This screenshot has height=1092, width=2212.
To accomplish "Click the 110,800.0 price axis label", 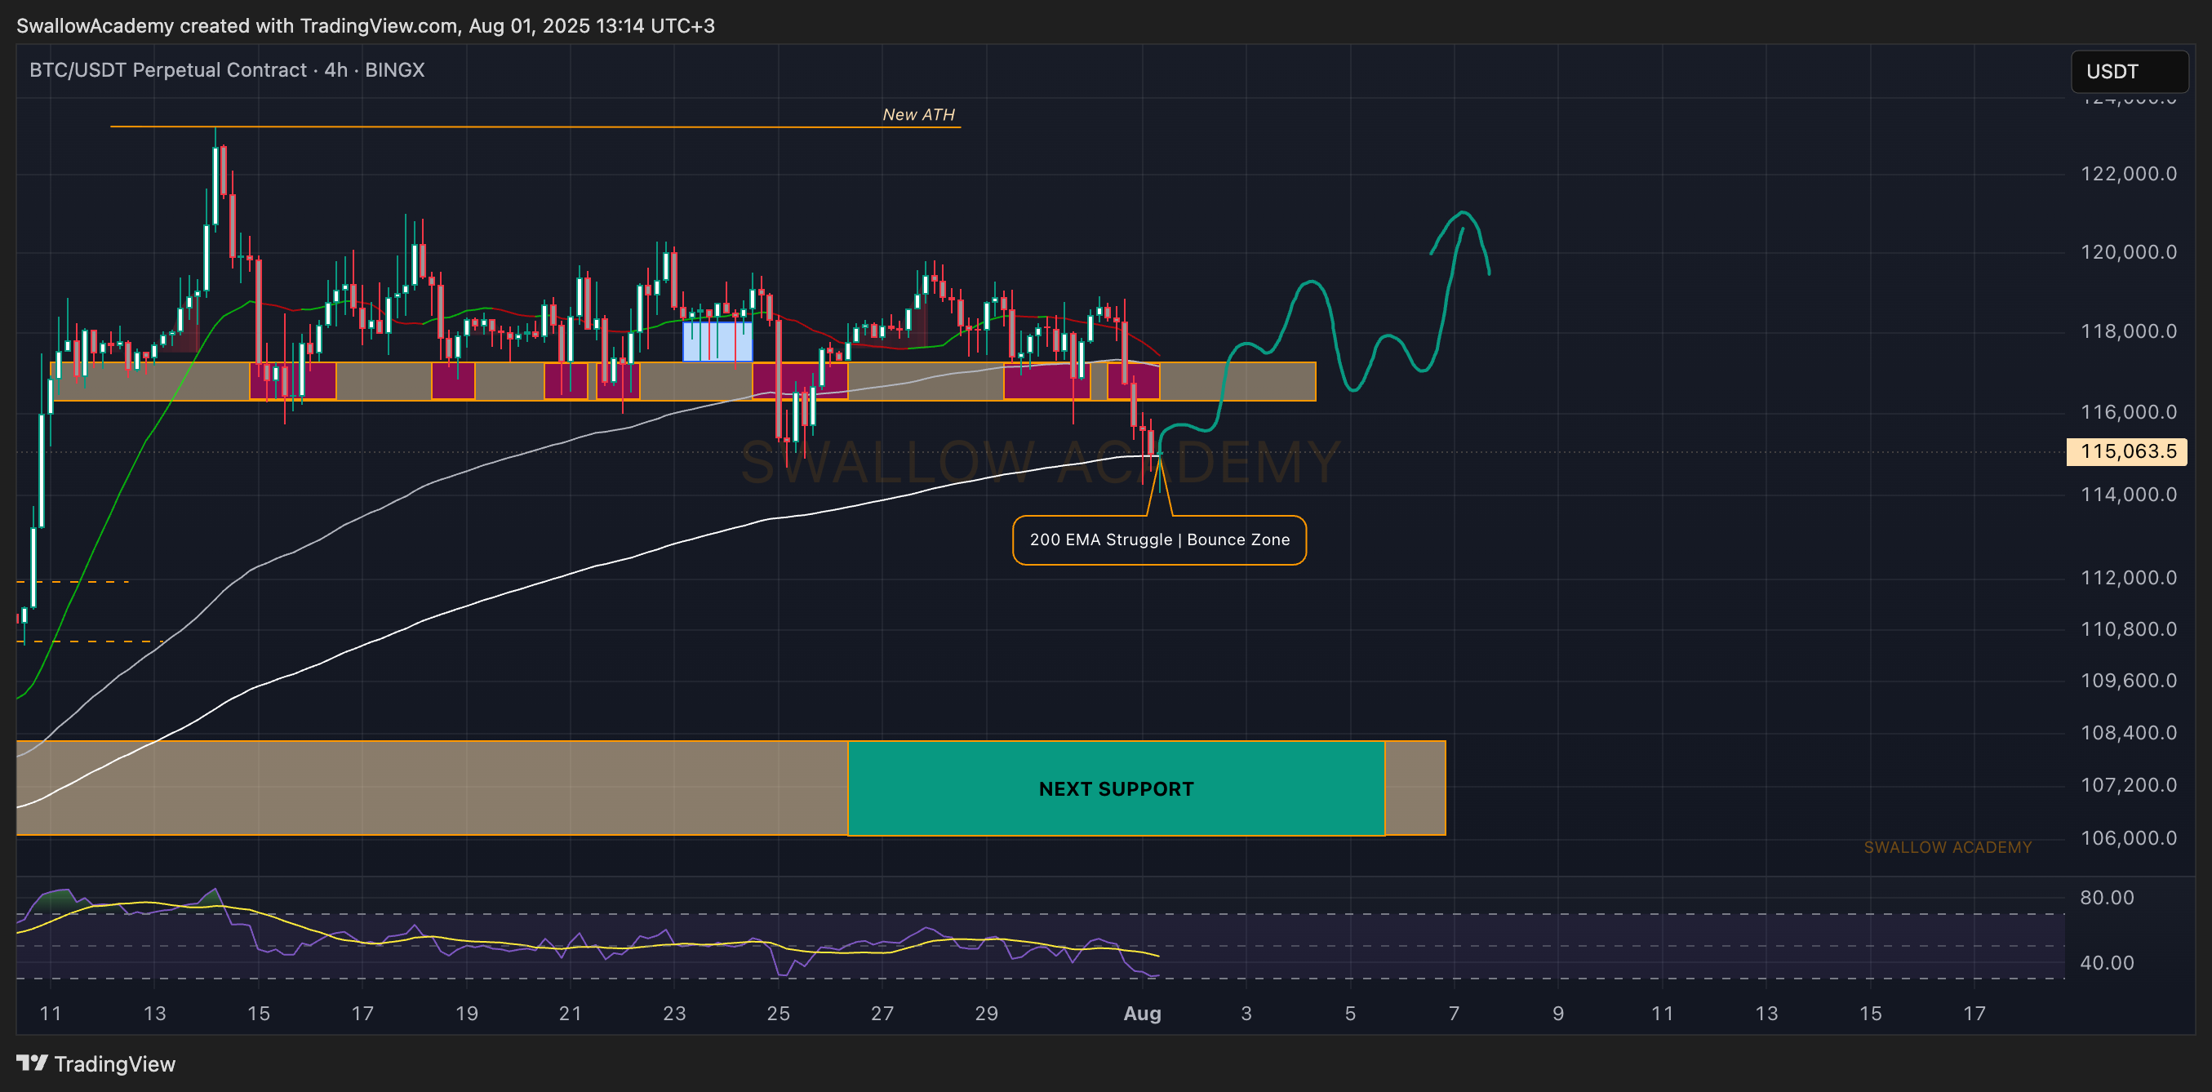I will pos(2128,628).
